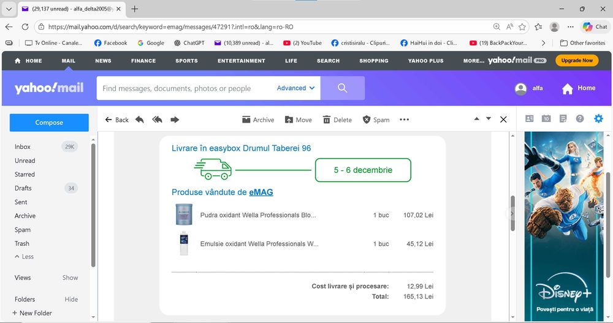Viewport: 613px width, 323px height.
Task: Expand the tab search chevron button
Action: (x=9, y=9)
